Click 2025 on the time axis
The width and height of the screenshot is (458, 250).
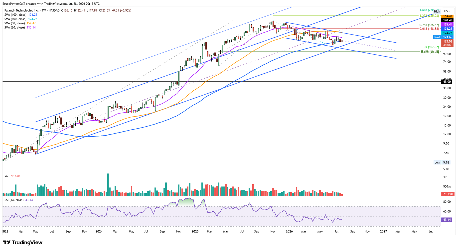pos(195,231)
